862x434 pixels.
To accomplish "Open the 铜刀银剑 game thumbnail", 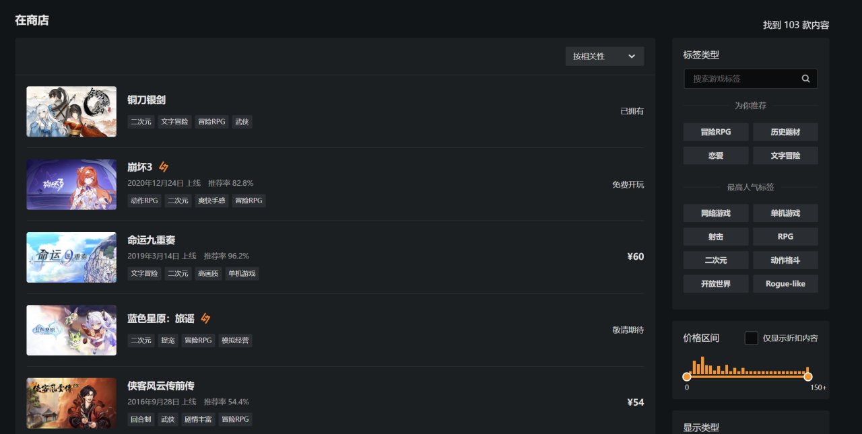I will pos(71,112).
